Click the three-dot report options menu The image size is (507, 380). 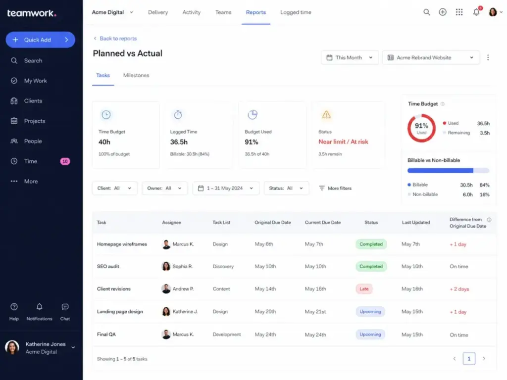(x=488, y=57)
